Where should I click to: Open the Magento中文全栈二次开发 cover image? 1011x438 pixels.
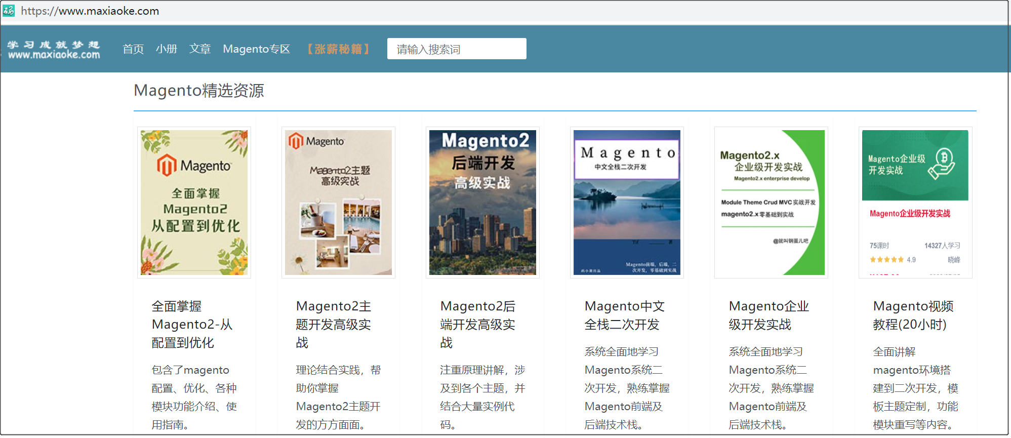click(627, 203)
